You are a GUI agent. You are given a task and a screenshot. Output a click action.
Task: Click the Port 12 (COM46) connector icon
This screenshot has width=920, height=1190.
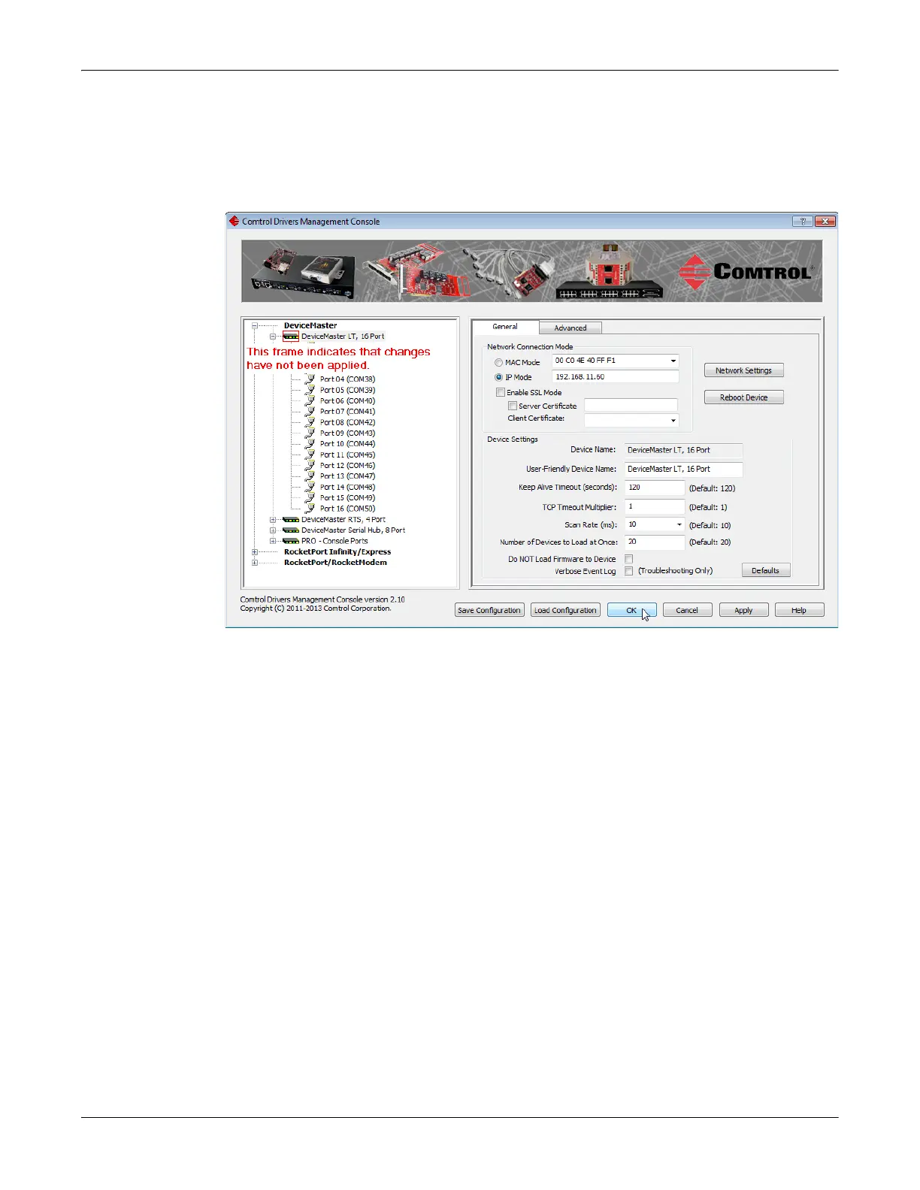(x=310, y=466)
